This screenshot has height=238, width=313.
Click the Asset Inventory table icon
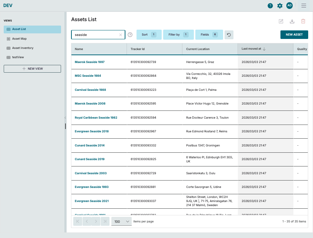pos(9,48)
